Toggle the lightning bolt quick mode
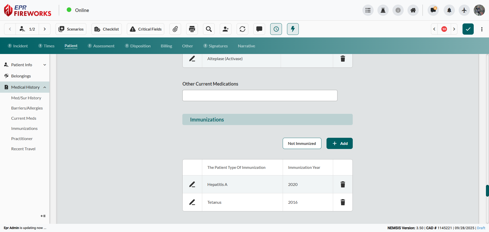Image resolution: width=489 pixels, height=232 pixels. point(293,29)
